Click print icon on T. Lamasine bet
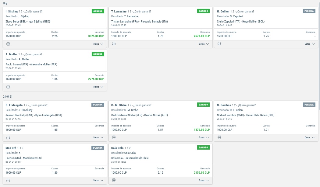This screenshot has width=320, height=187. coord(114,43)
